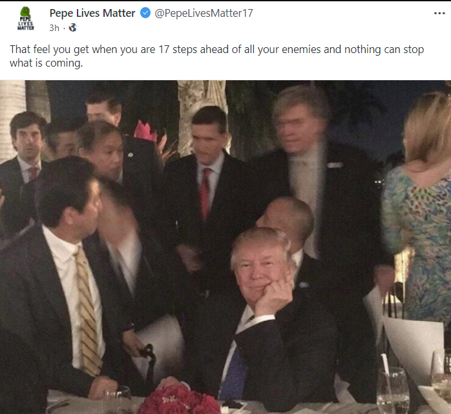Open the post via the 3h timestamp
The height and width of the screenshot is (414, 451).
click(54, 28)
